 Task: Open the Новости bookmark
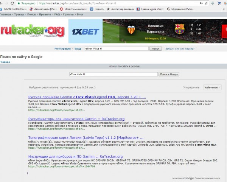tap(99, 8)
